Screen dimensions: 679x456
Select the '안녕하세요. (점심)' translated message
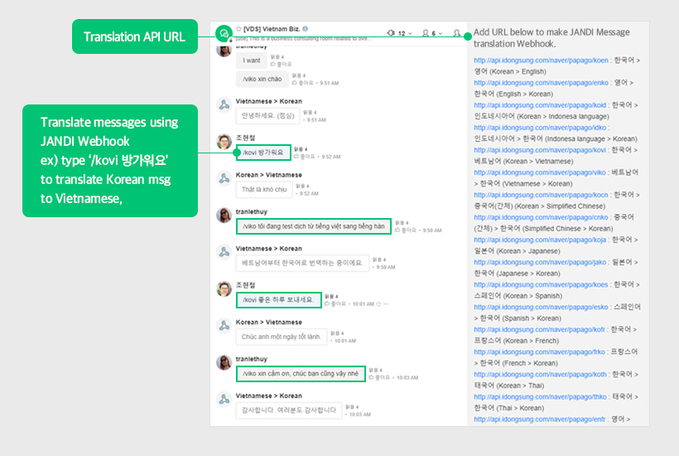267,116
